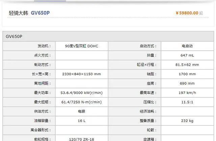Click the 61.4/7250 N·m(r/min) value
The width and height of the screenshot is (216, 141).
[82, 102]
